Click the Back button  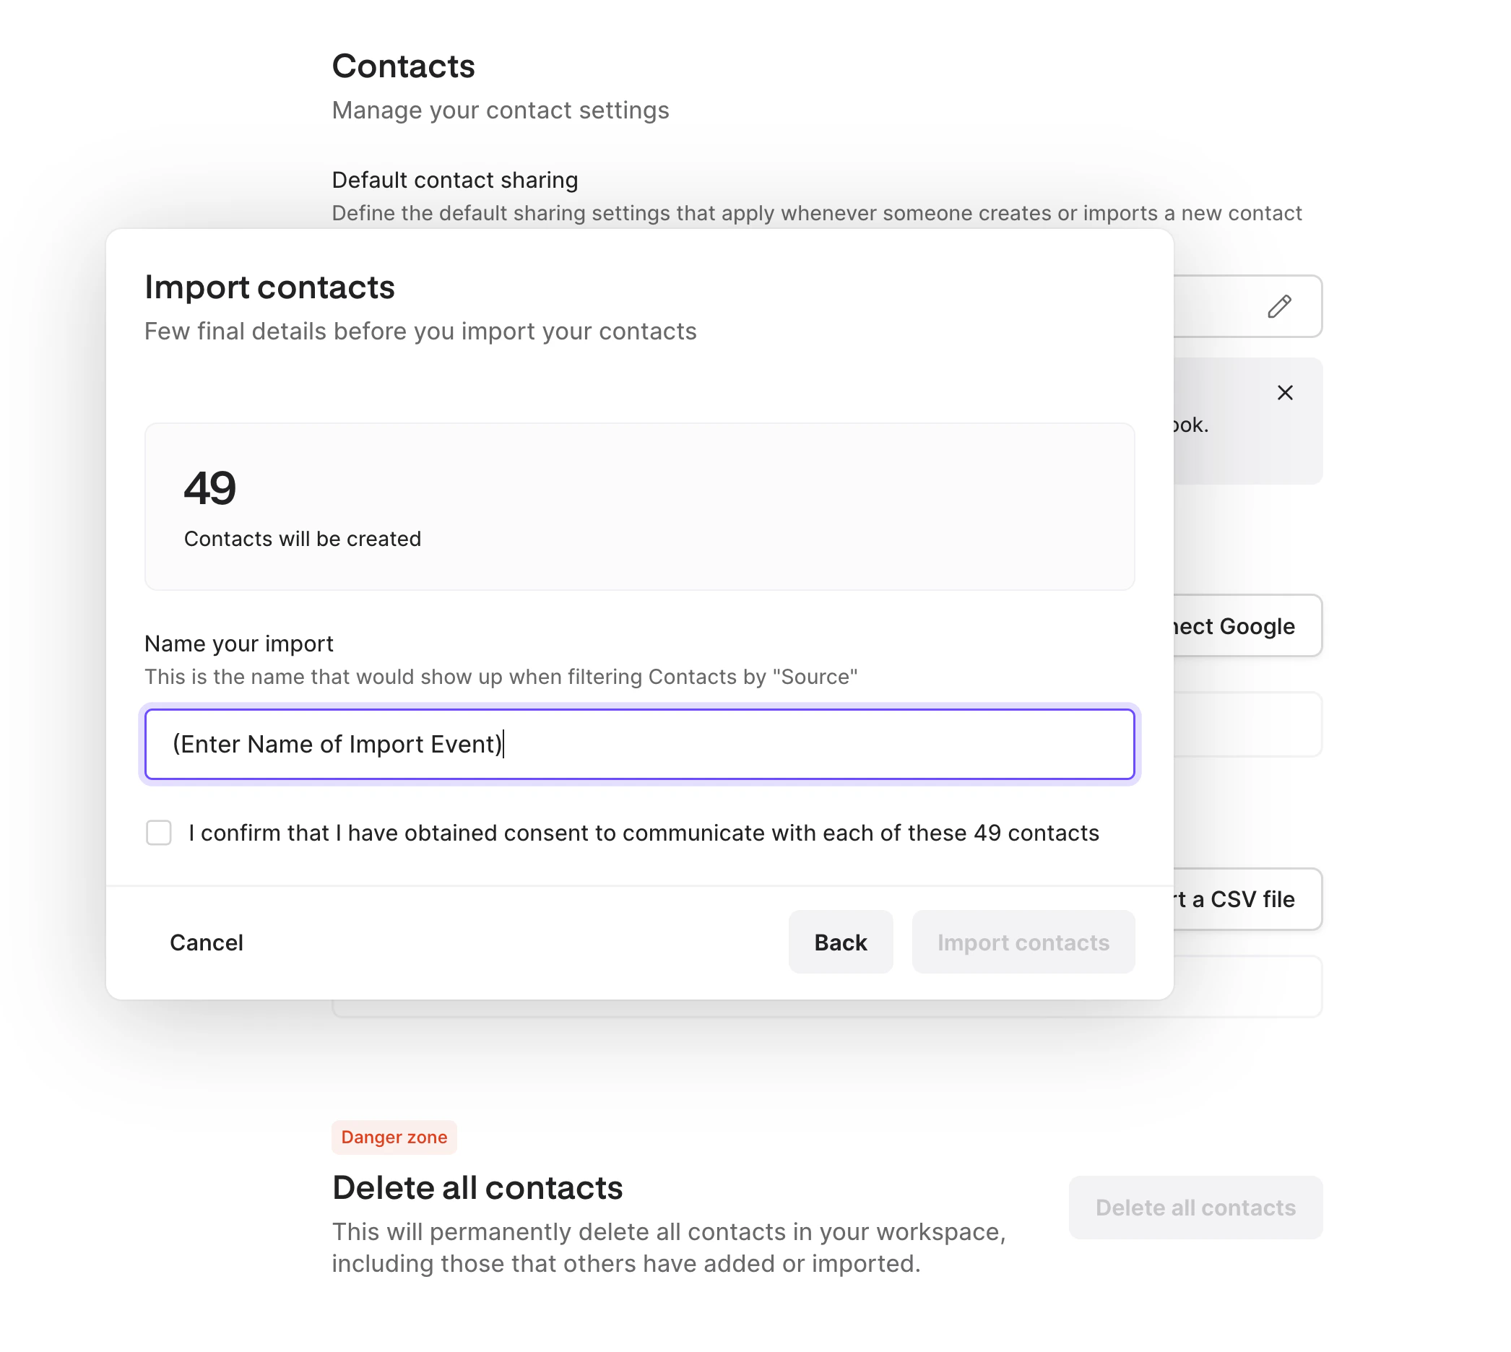tap(840, 942)
